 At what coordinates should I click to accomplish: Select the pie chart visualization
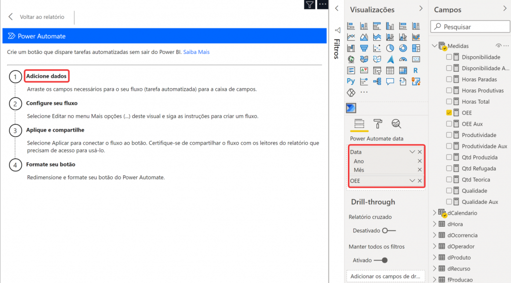[x=390, y=48]
